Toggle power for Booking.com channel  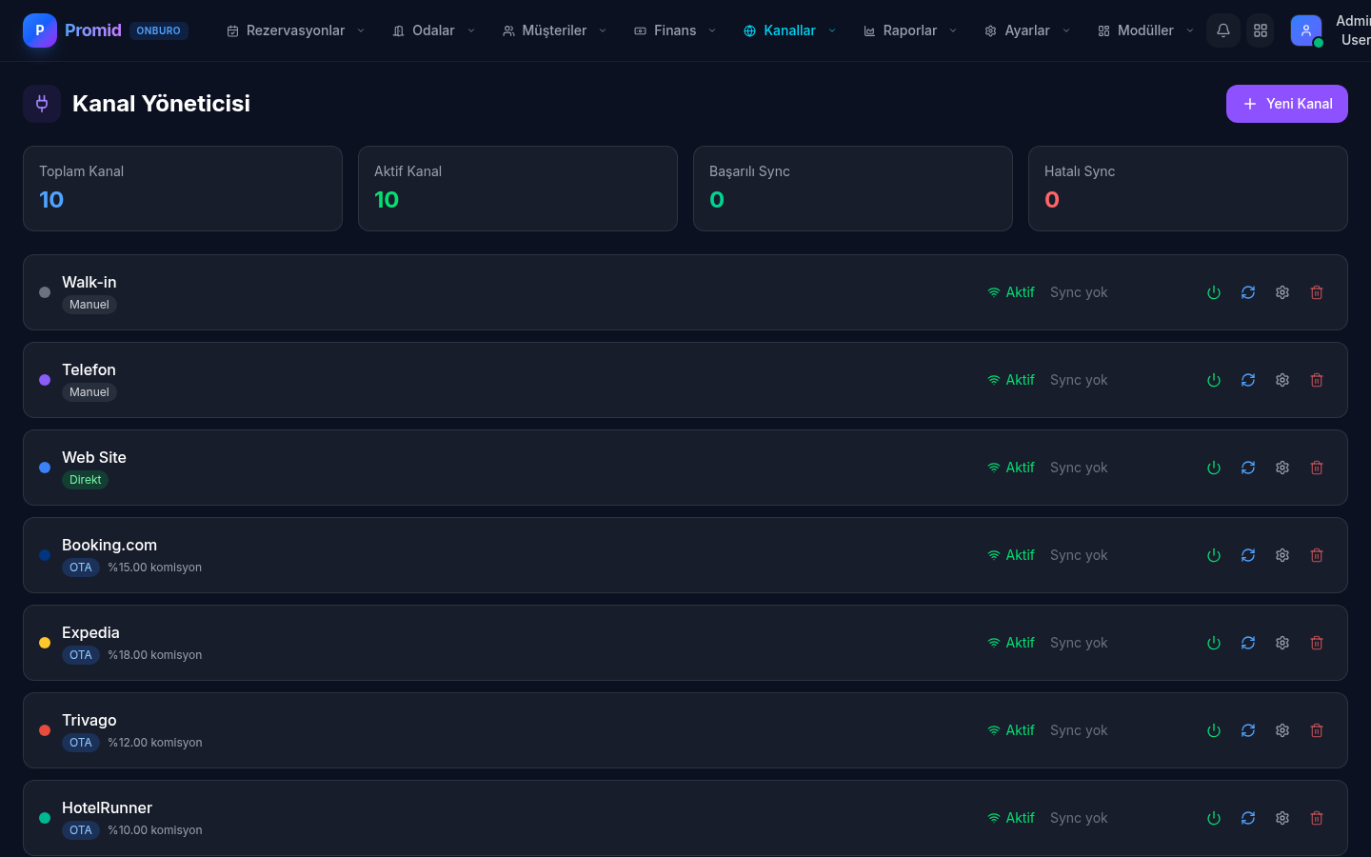coord(1214,555)
